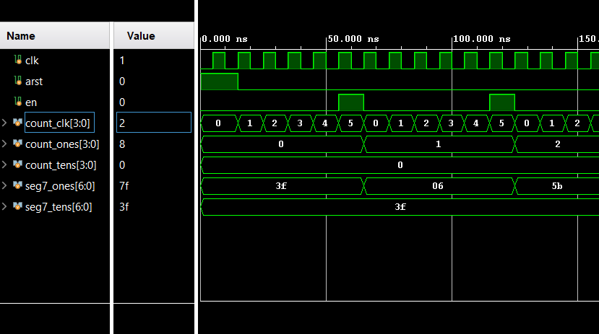Click the first count_clk segment showing 0
Screen dimensions: 599x334
(x=218, y=123)
